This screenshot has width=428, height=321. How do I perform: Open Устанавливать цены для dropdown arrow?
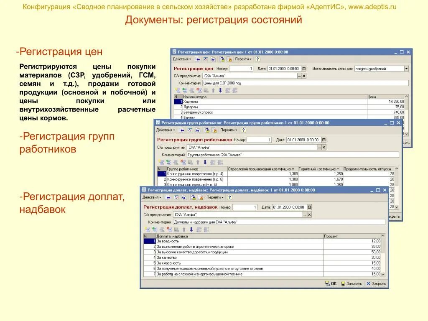tap(406, 69)
